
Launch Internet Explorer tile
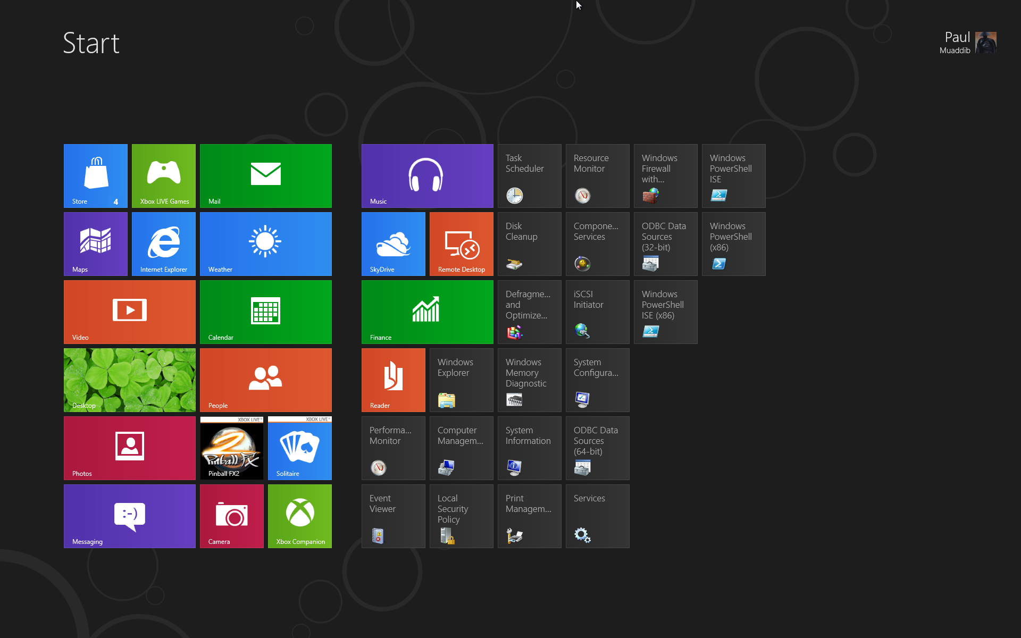point(164,244)
